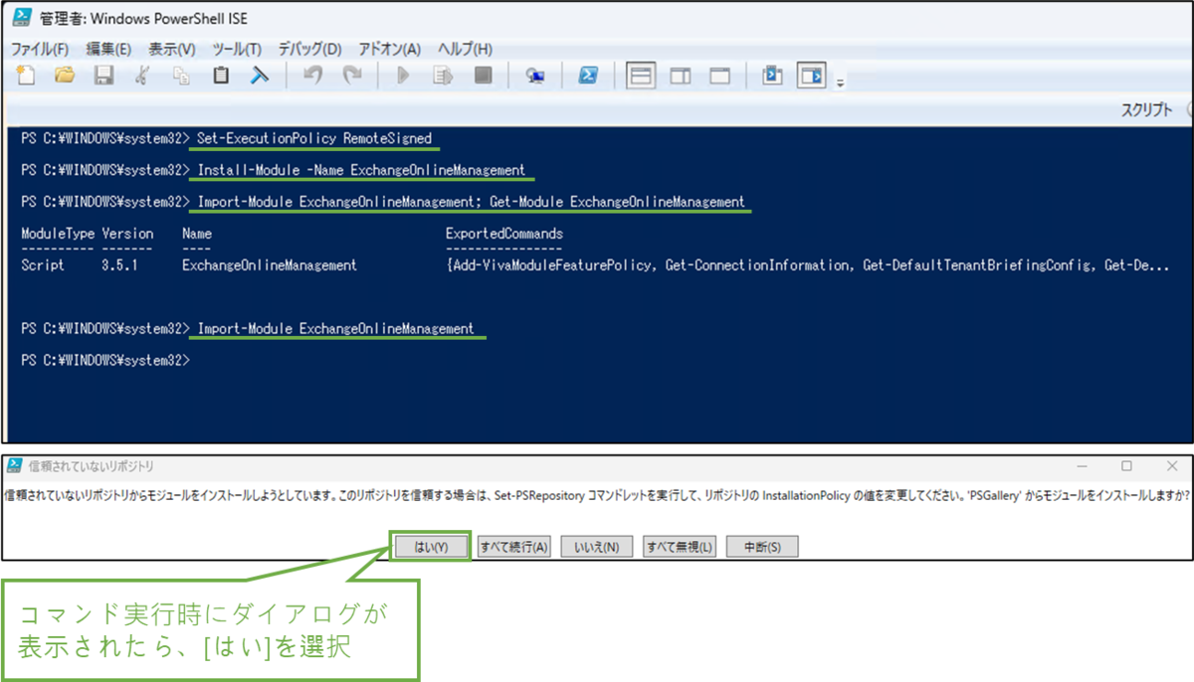Click the ModuleType column header
The image size is (1194, 682).
(58, 234)
